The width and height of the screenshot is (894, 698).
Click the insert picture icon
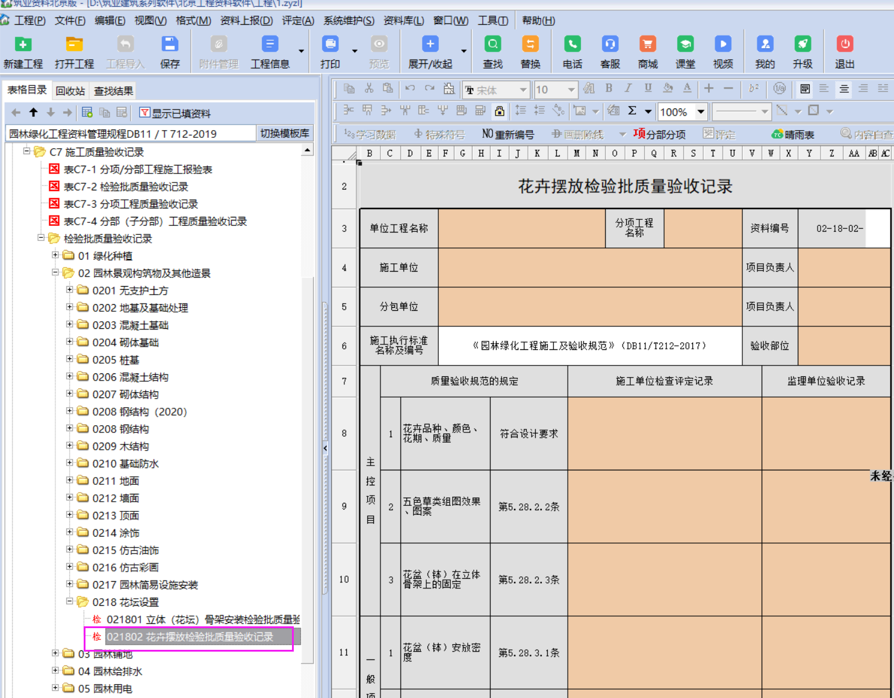[580, 111]
